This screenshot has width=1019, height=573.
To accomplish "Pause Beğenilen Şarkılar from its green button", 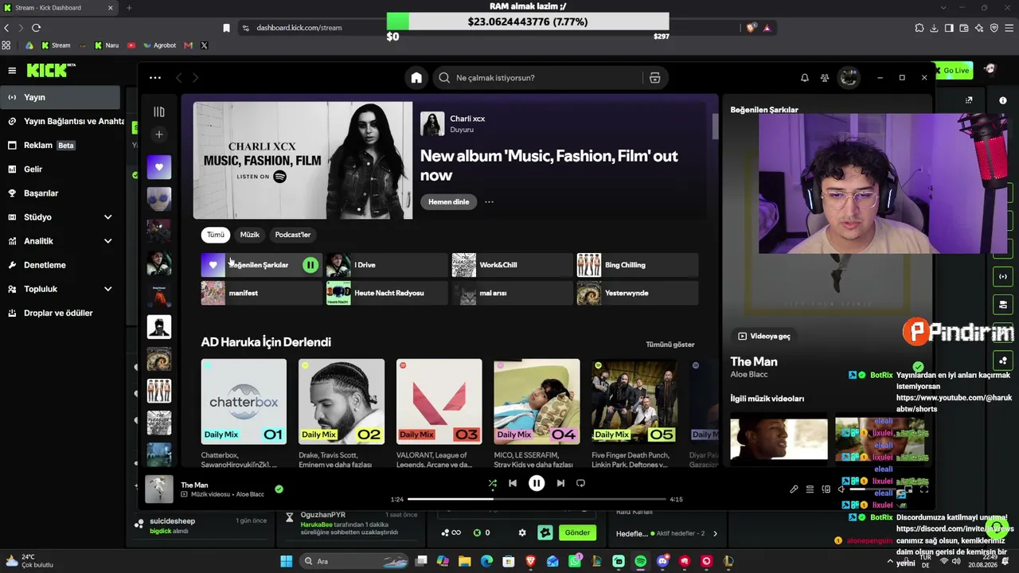I will point(310,265).
